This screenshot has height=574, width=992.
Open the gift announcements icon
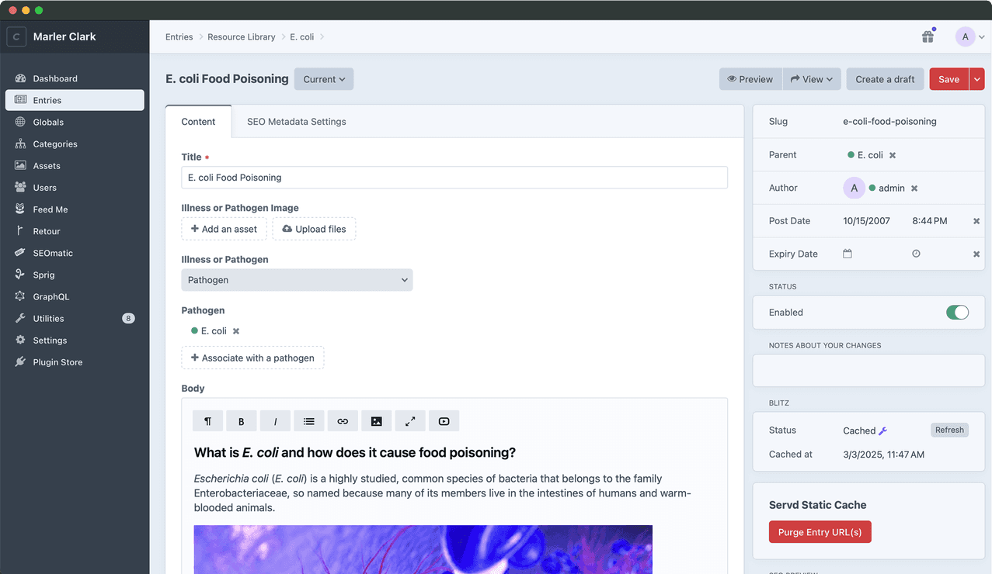click(928, 36)
